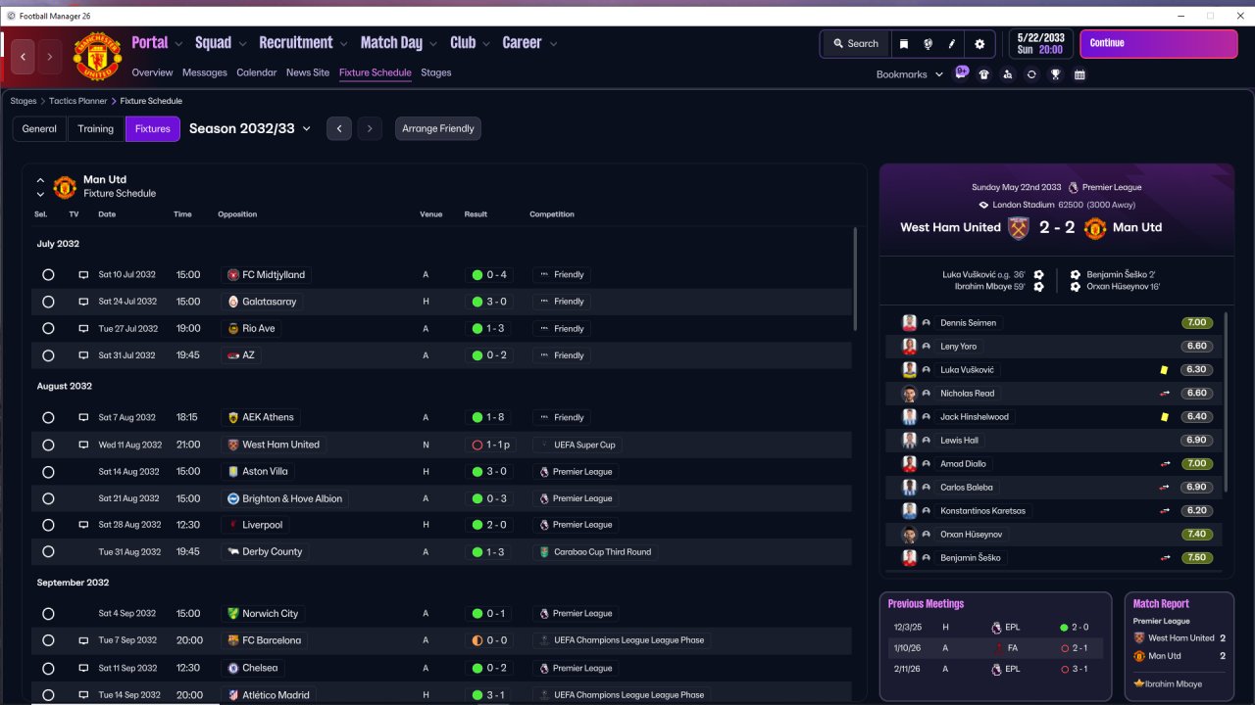1255x705 pixels.
Task: Click the Continue button
Action: (x=1157, y=44)
